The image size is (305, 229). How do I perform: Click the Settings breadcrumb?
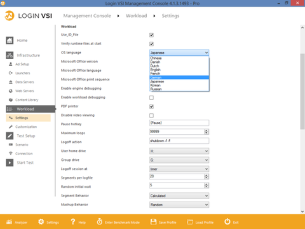pos(170,16)
